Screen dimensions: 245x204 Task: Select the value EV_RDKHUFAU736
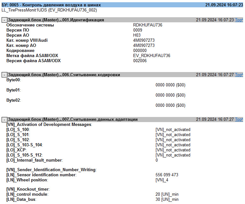152,56
